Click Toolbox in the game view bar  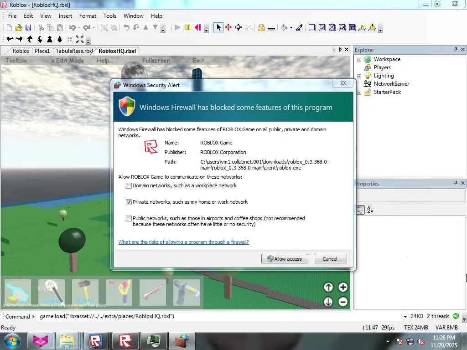coord(16,61)
